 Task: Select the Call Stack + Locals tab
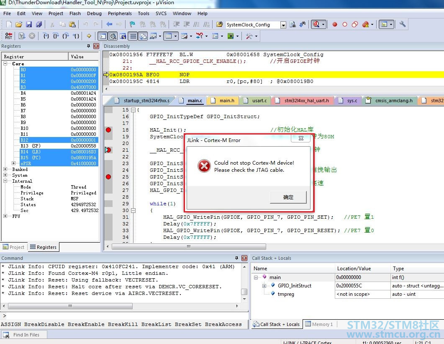276,324
